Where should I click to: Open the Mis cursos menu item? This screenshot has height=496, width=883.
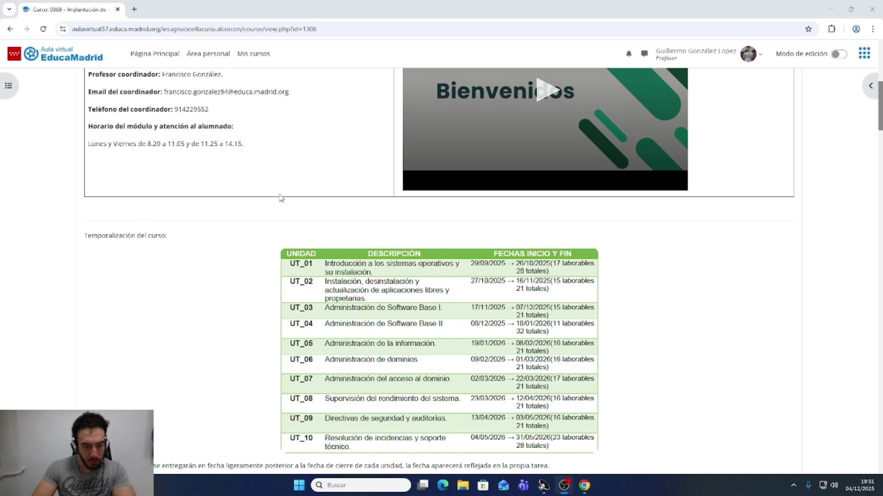[253, 54]
